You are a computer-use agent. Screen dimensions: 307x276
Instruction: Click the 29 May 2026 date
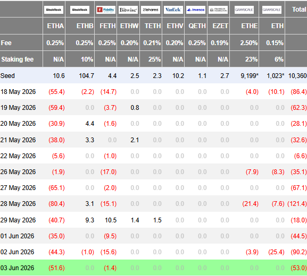18,220
